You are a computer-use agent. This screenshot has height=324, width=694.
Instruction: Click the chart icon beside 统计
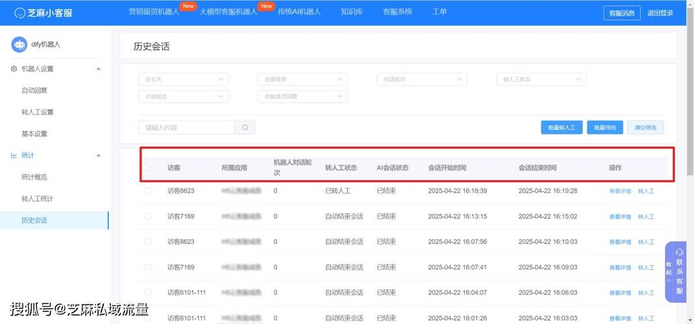coord(14,156)
